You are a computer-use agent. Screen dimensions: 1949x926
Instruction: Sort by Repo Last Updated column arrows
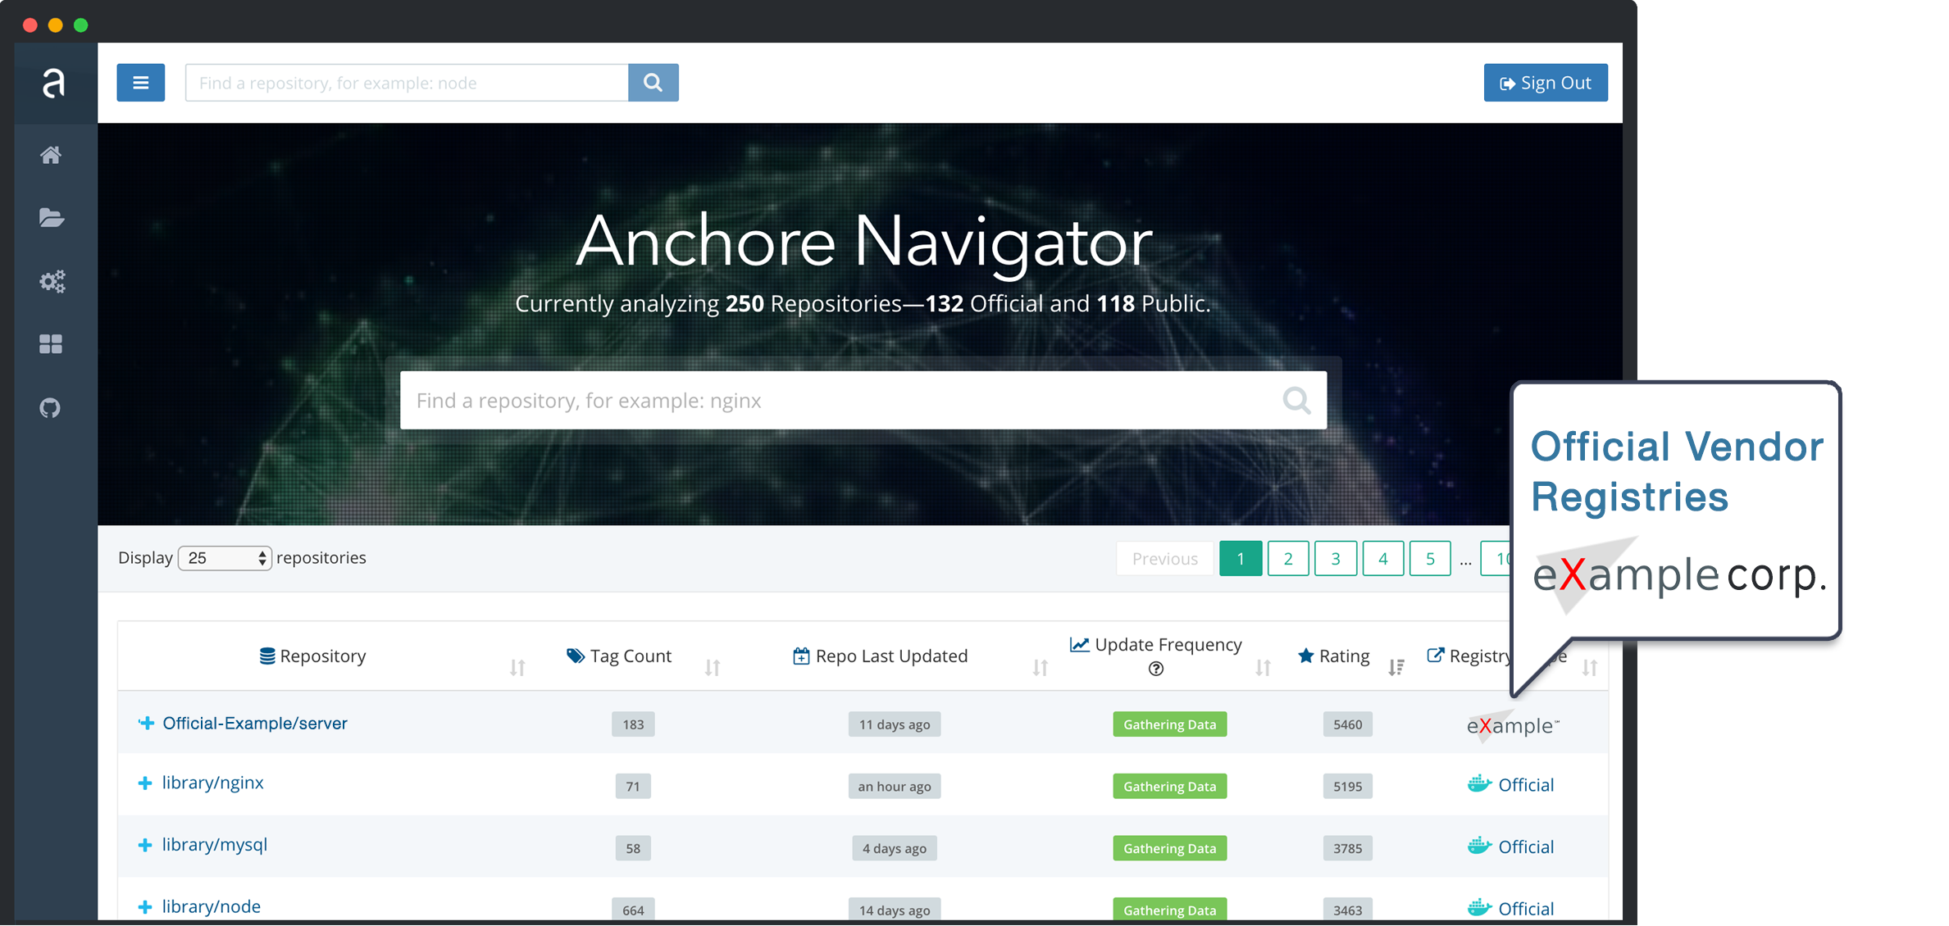1041,668
